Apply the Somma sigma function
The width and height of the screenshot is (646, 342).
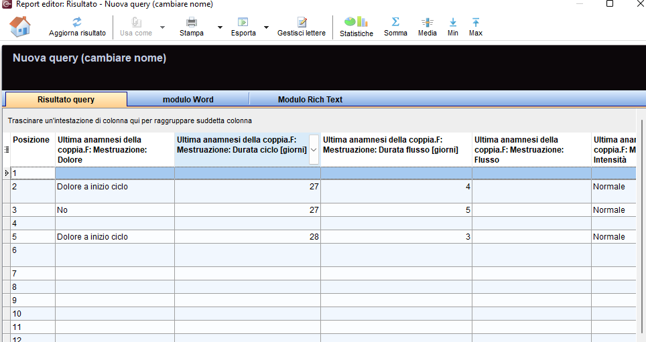coord(395,27)
